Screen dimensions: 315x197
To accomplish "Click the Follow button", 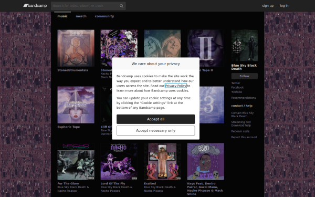I will tap(245, 76).
